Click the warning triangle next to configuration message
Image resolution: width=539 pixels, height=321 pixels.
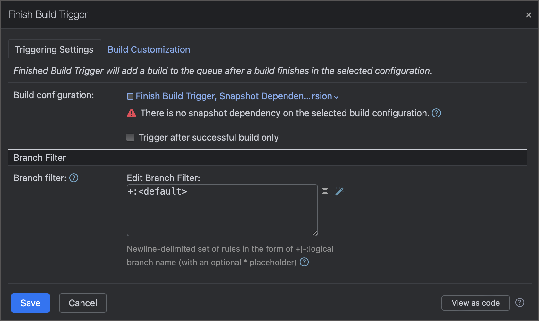131,113
